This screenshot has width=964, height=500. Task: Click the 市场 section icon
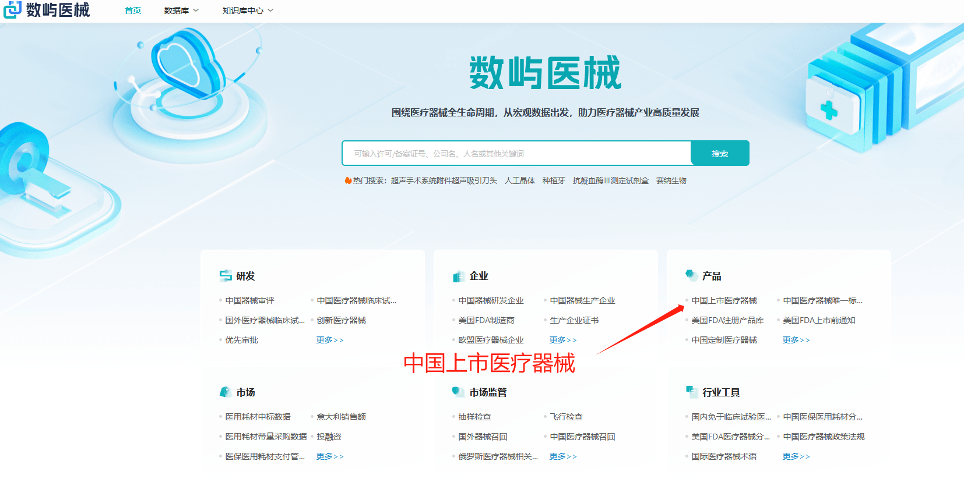point(226,392)
